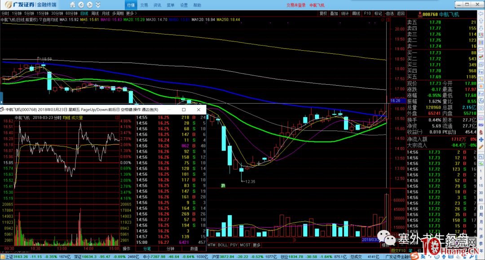
Task: Select the 月线 monthly period
Action: click(x=106, y=13)
